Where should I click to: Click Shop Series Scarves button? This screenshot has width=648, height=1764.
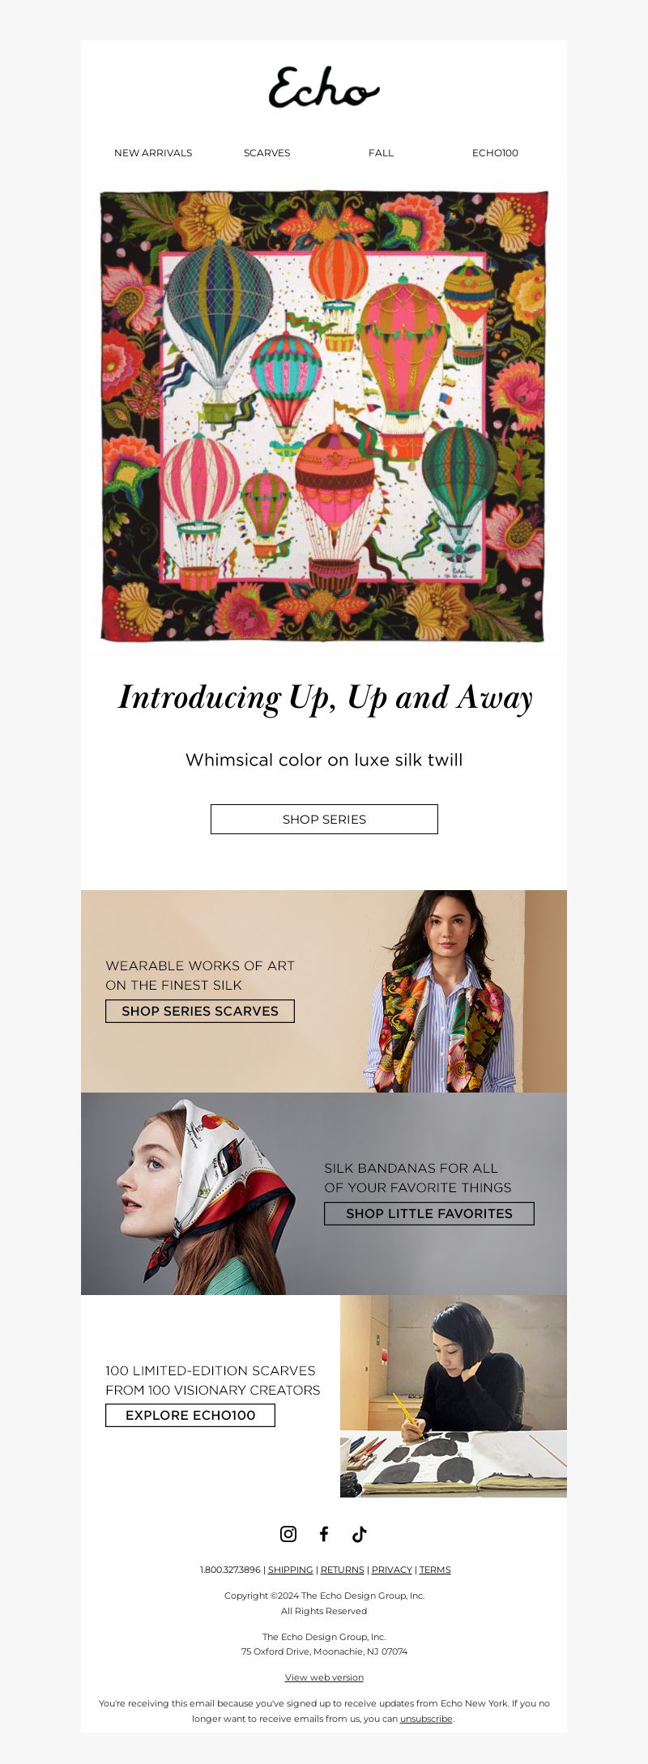coord(200,1011)
